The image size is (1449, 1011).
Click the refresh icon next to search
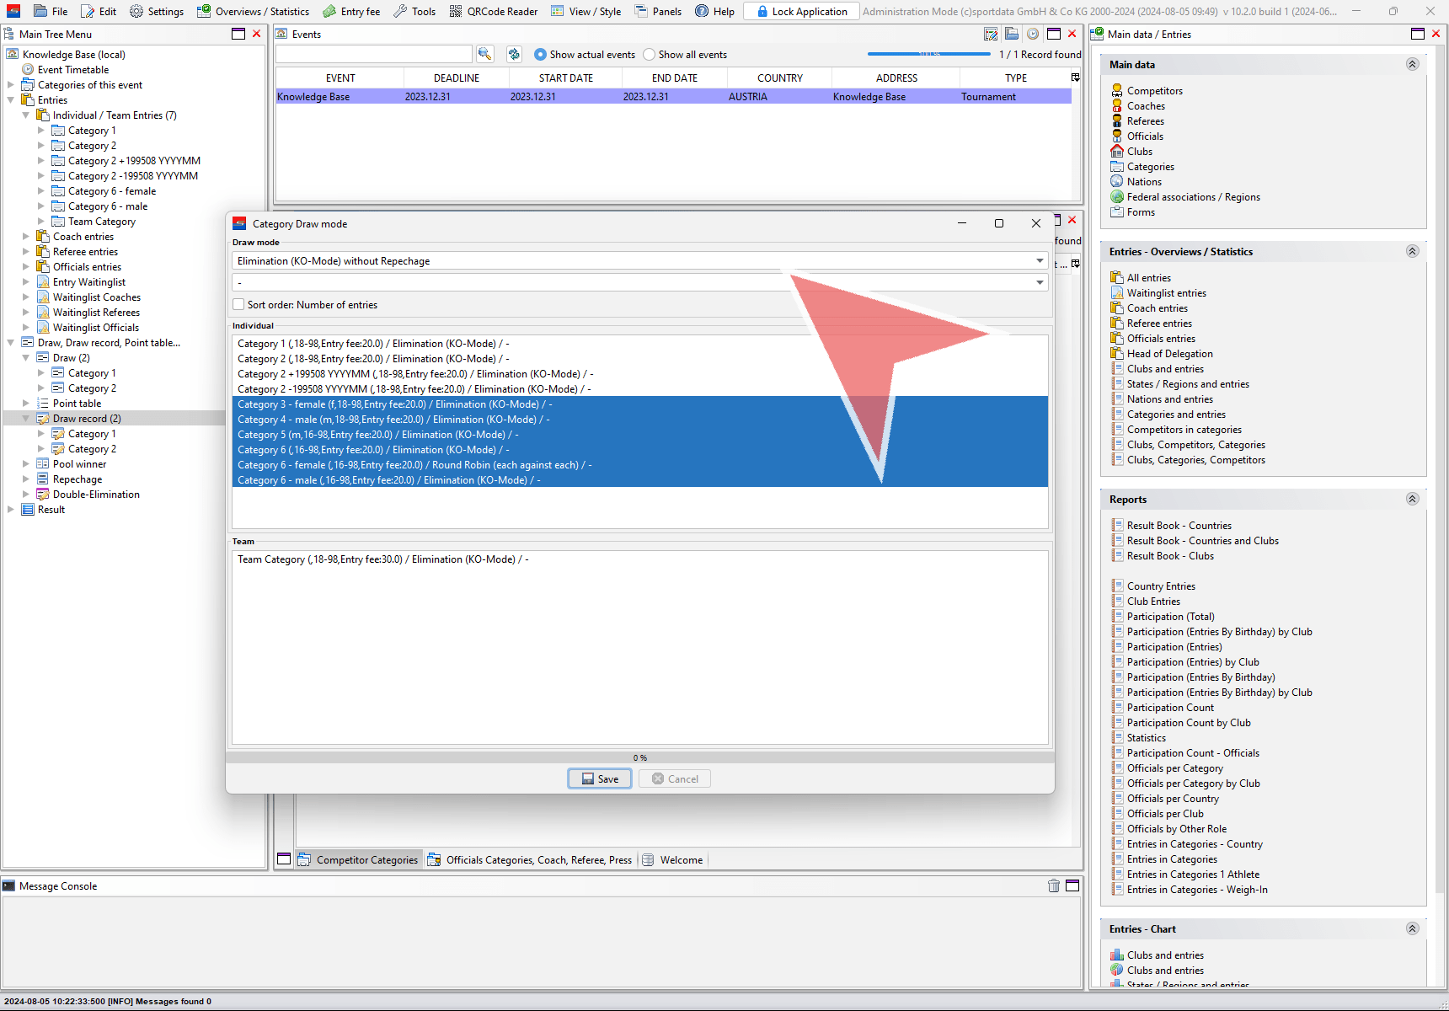click(514, 54)
